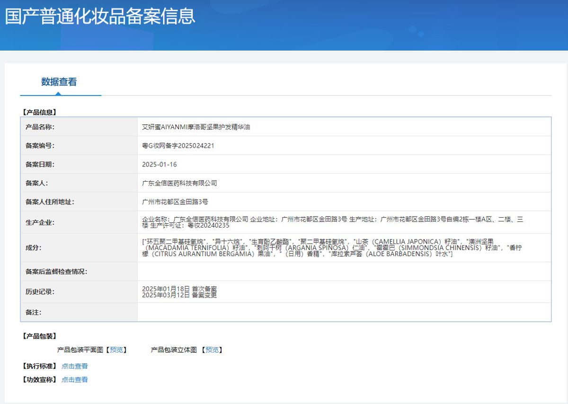Click the 【产品信息】 section heading
Image resolution: width=568 pixels, height=404 pixels.
pos(39,112)
